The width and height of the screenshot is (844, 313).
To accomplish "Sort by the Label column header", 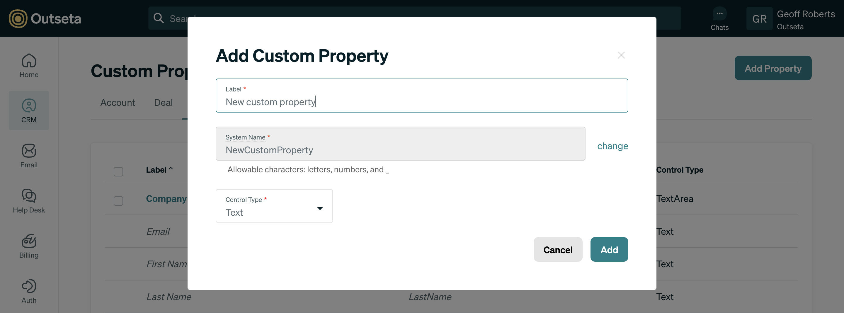I will coord(159,169).
